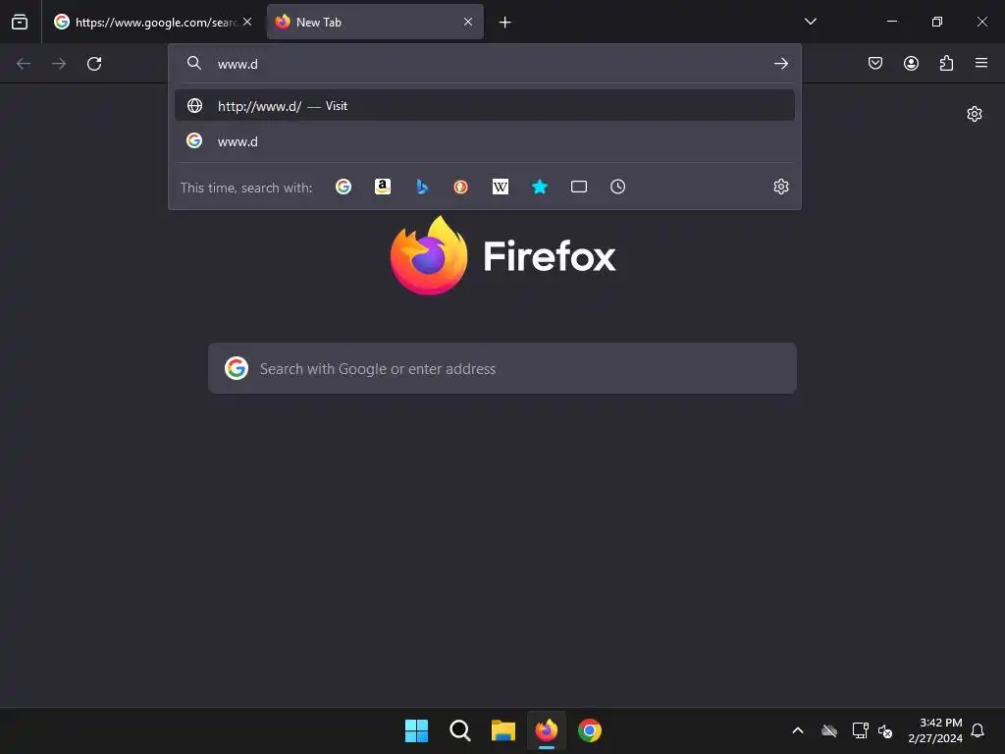Save page to Pocket
Viewport: 1005px width, 754px height.
tap(875, 63)
